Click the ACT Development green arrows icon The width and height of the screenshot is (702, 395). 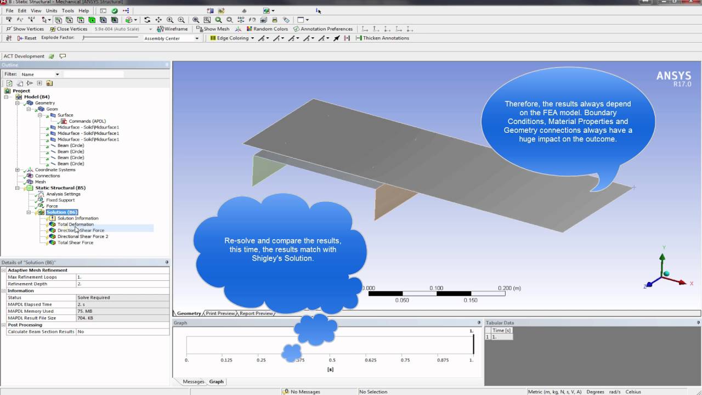click(52, 56)
